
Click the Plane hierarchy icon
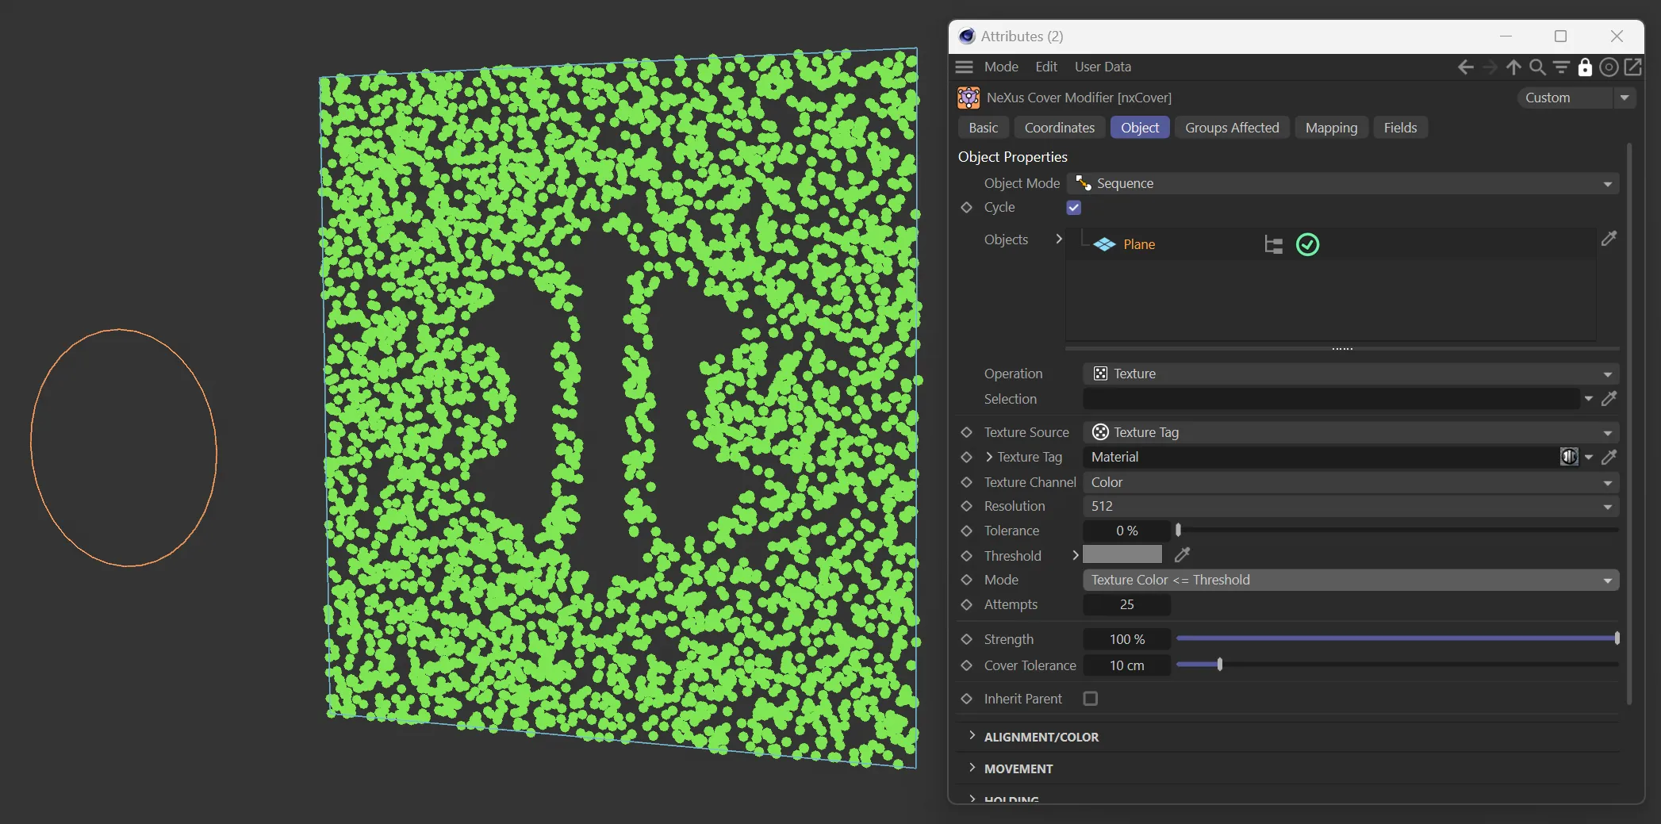click(1273, 245)
